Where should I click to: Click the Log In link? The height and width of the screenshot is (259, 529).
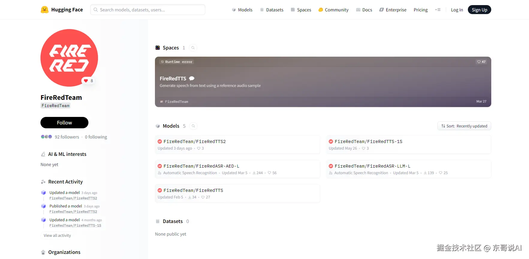pyautogui.click(x=457, y=10)
